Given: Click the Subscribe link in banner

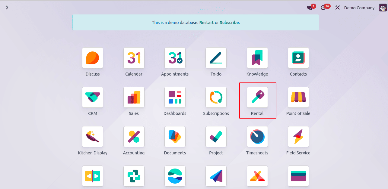Looking at the screenshot, I should point(230,23).
